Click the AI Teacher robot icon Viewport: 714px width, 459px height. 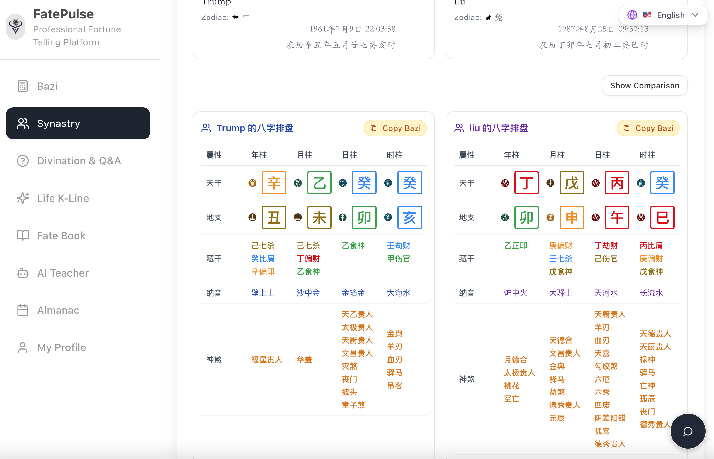(x=23, y=273)
